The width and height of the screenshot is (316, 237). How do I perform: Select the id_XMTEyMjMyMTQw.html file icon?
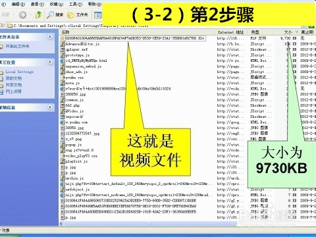63,61
